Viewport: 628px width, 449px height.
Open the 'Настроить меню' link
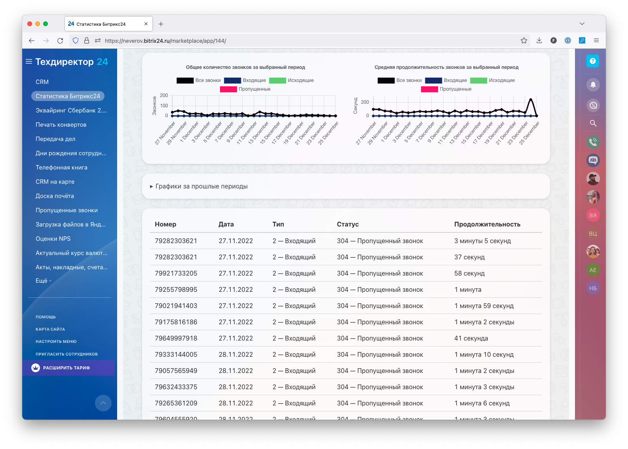pos(56,341)
